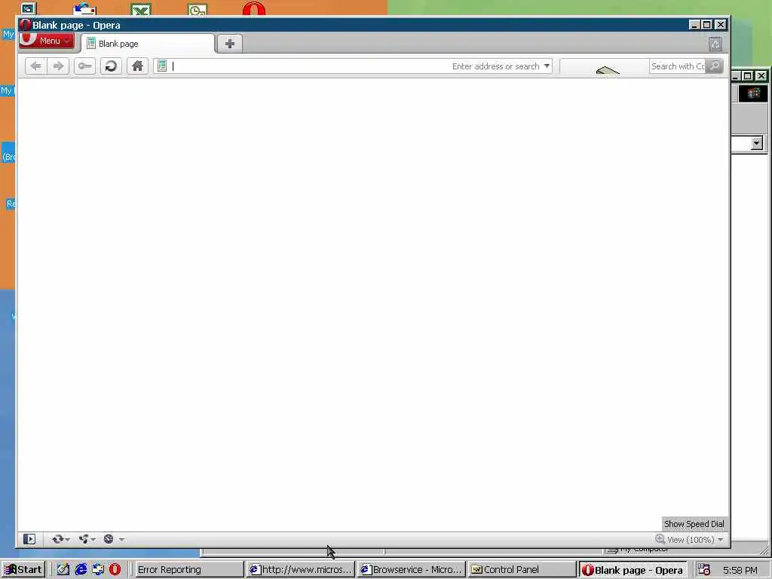This screenshot has width=772, height=579.
Task: Click the system tray icon beside the clock
Action: [704, 570]
